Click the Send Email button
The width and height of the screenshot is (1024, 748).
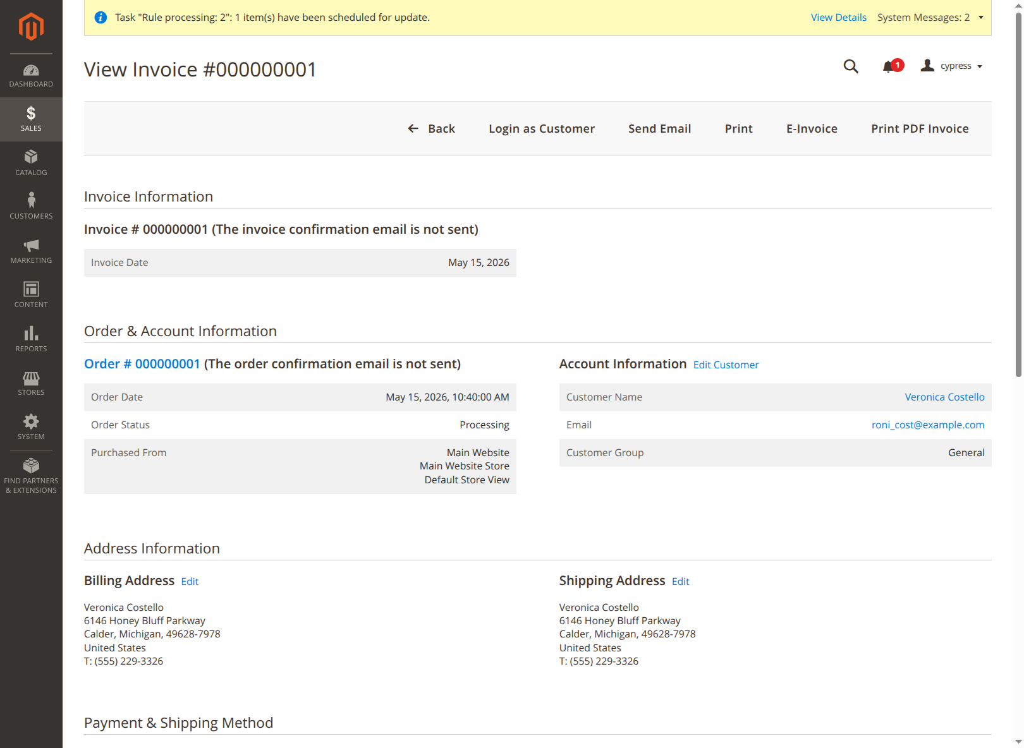(x=659, y=129)
